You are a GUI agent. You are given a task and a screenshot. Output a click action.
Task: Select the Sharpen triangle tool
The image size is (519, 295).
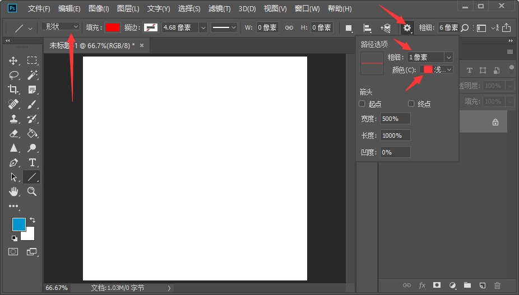13,148
